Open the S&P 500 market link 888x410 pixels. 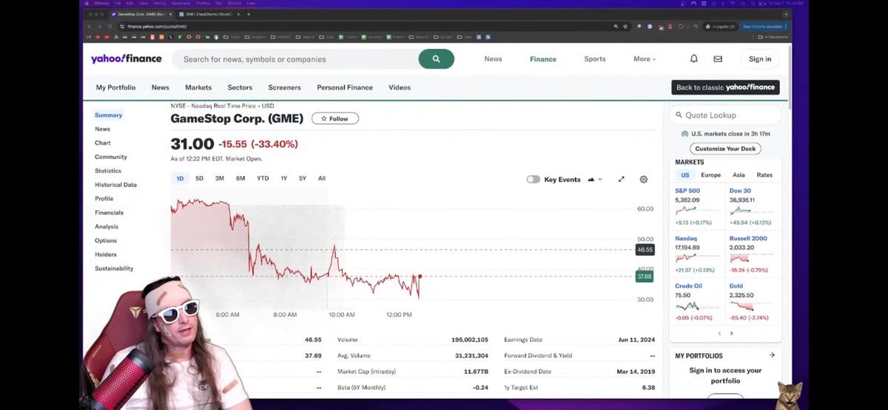tap(687, 191)
